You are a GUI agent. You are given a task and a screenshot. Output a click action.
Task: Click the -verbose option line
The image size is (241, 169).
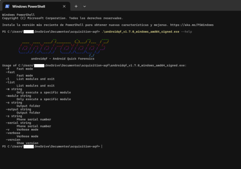pyautogui.click(x=13, y=133)
